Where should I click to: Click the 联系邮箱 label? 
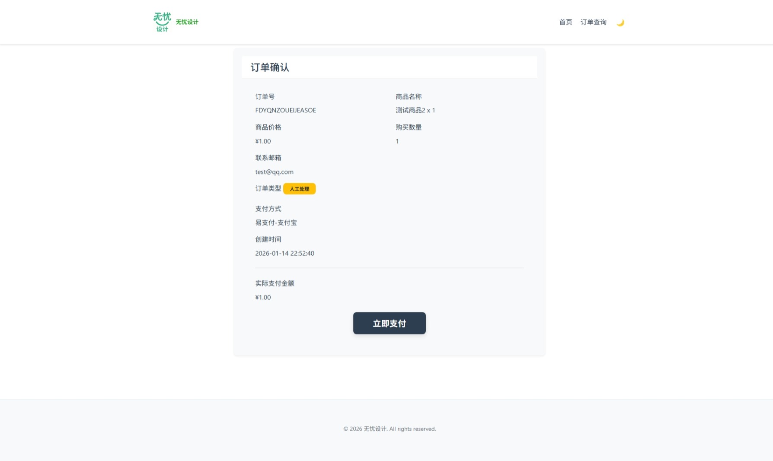268,158
